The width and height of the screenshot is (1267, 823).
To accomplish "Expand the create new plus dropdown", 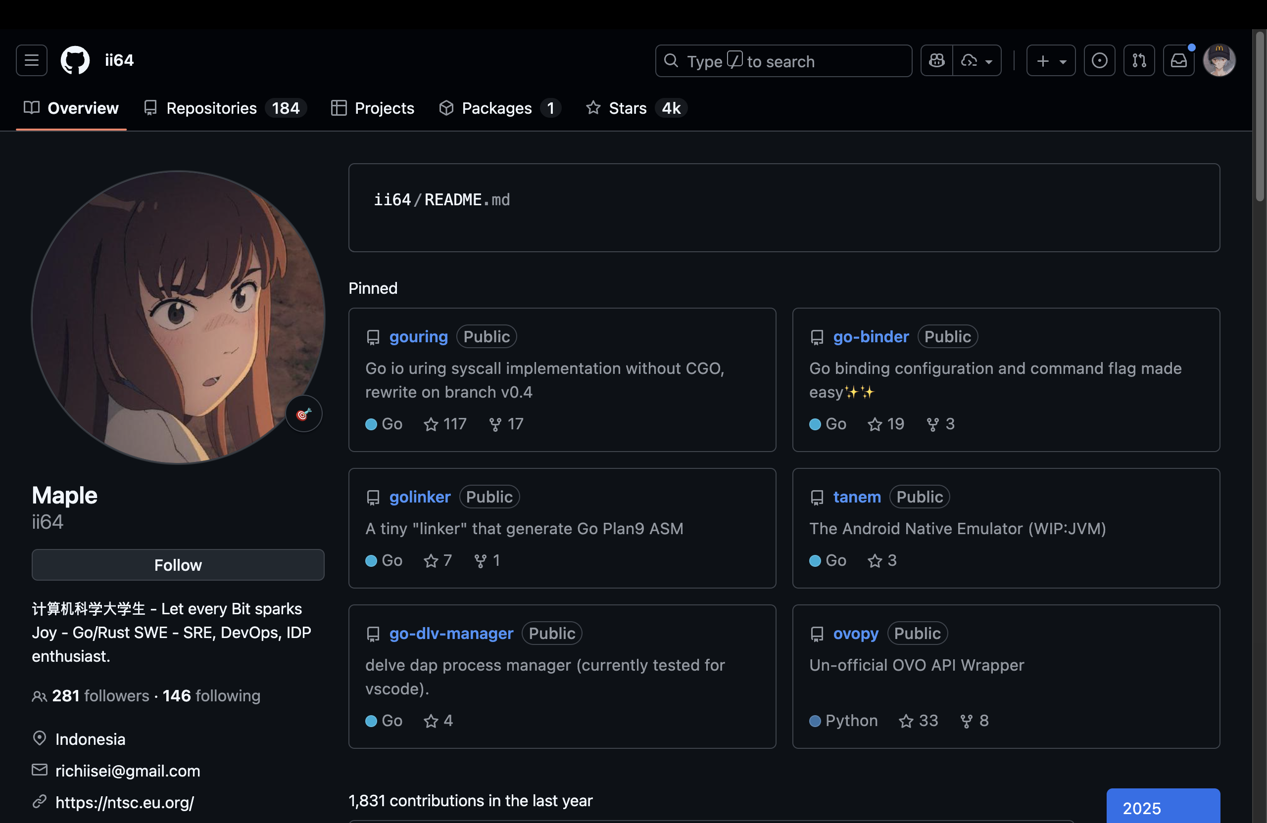I will (1050, 61).
